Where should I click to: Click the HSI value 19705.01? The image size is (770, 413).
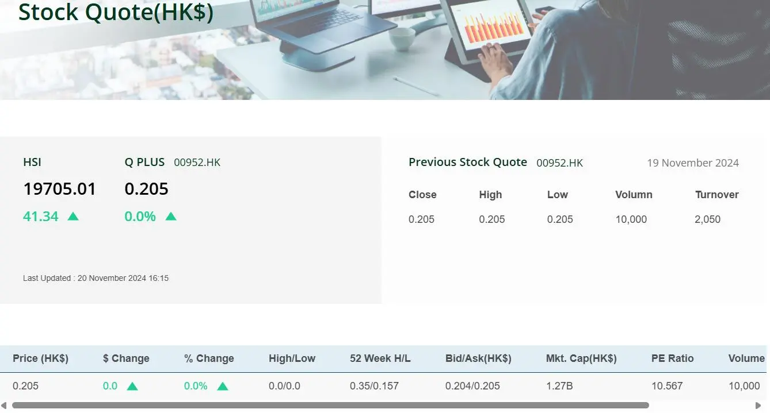[x=59, y=188]
